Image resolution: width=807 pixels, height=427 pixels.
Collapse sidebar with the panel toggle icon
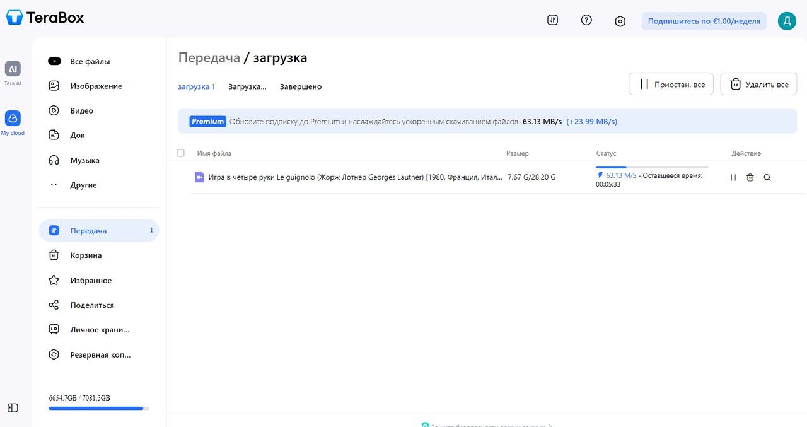(13, 408)
